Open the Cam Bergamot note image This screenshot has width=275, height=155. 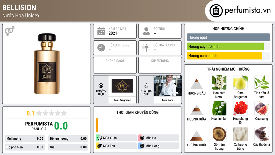[x=240, y=83]
